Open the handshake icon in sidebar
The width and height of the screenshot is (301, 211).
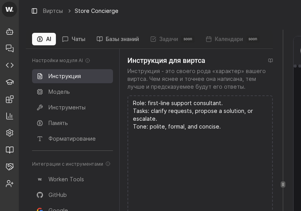point(10,166)
